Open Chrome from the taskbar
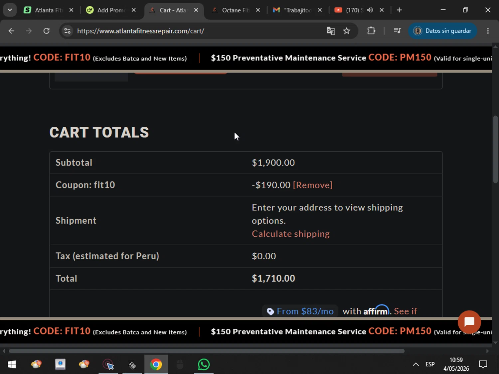 156,365
